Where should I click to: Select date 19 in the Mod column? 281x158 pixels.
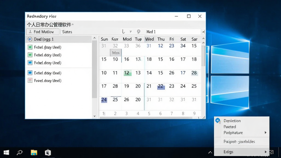coord(127,86)
